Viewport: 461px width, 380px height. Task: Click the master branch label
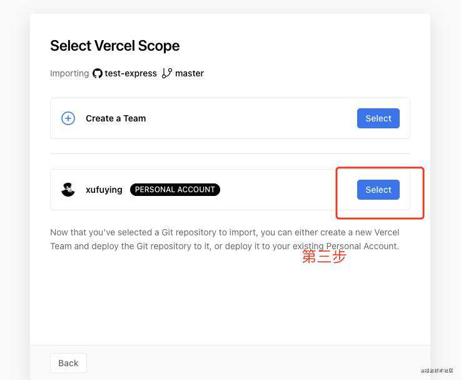coord(190,73)
